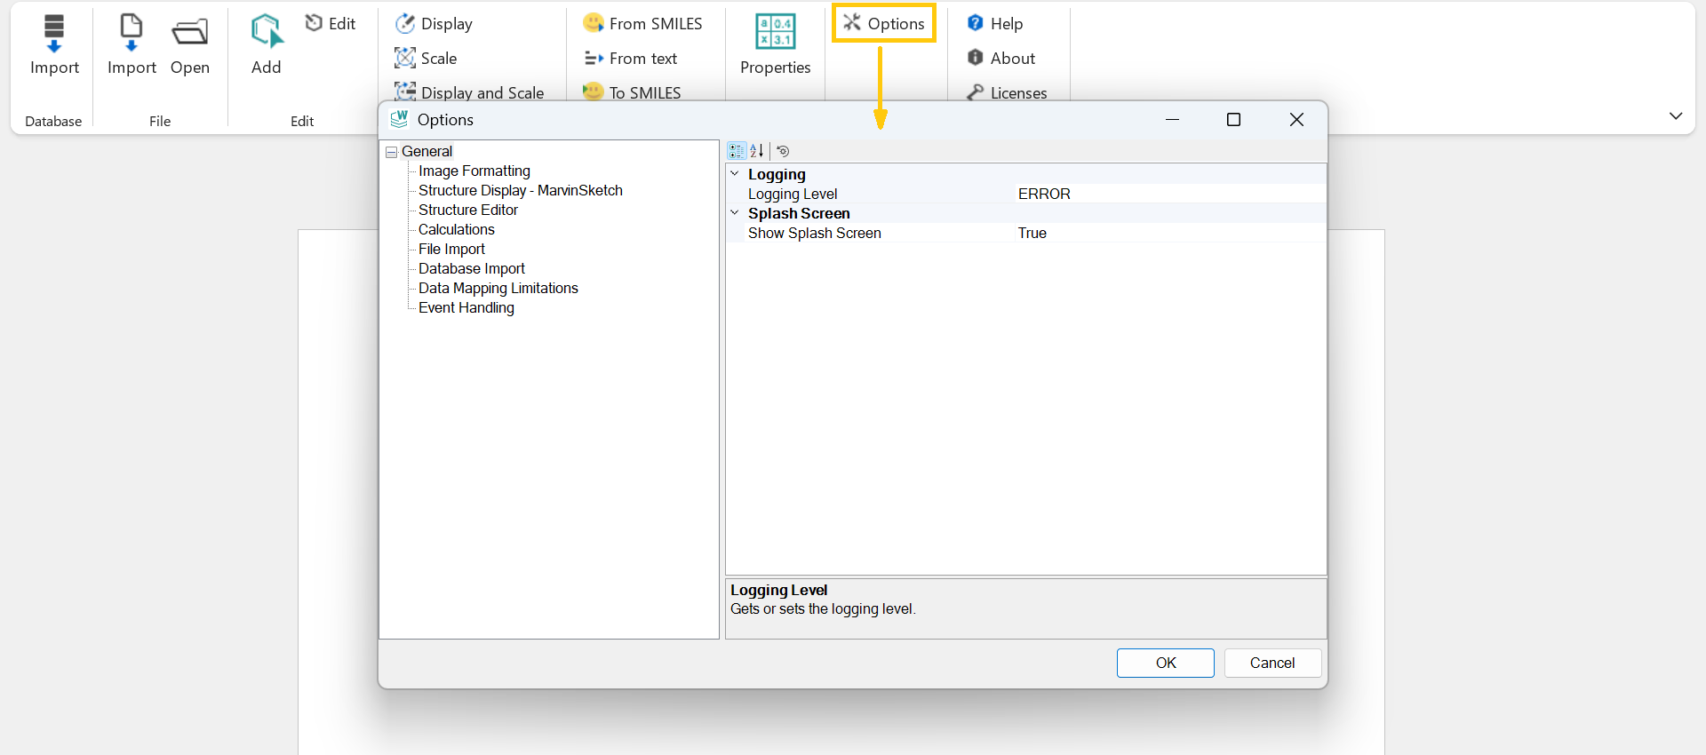The height and width of the screenshot is (755, 1706).
Task: Maximize the Options dialog
Action: click(x=1233, y=120)
